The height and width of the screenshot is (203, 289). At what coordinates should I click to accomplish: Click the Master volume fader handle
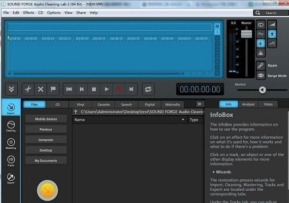click(x=247, y=34)
